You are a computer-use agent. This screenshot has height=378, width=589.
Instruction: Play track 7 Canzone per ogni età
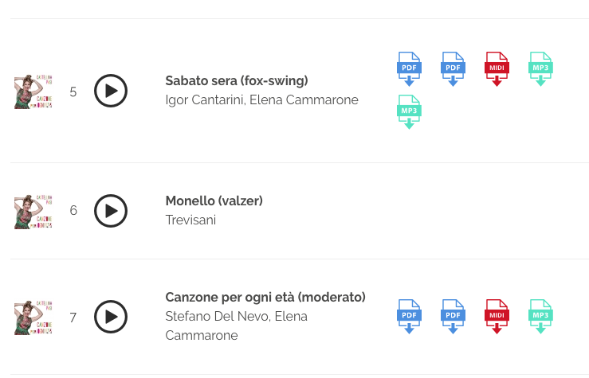[x=111, y=317]
